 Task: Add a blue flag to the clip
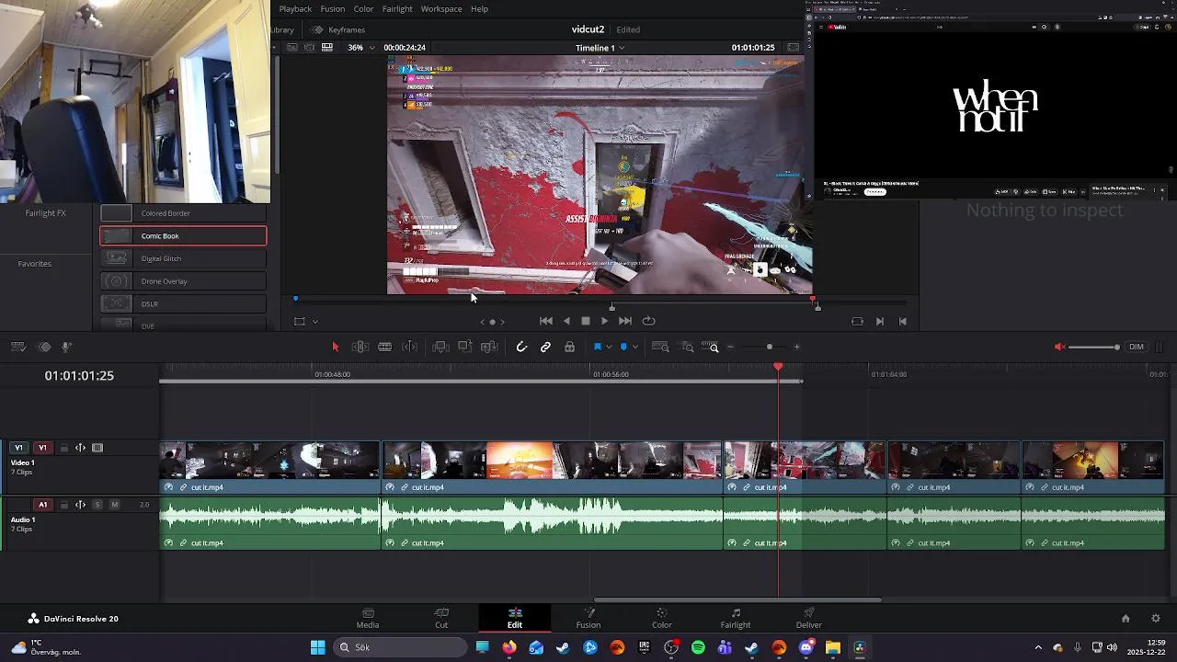[598, 347]
